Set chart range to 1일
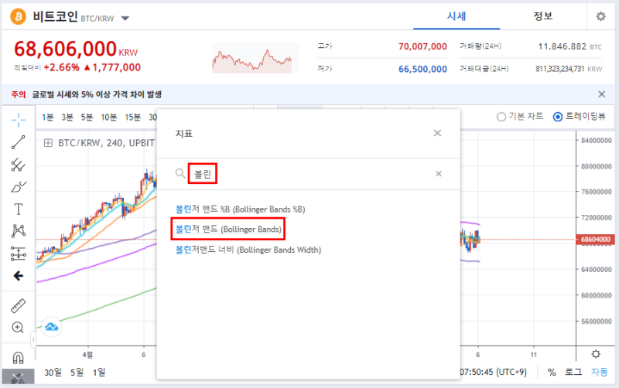The width and height of the screenshot is (619, 388). [99, 373]
